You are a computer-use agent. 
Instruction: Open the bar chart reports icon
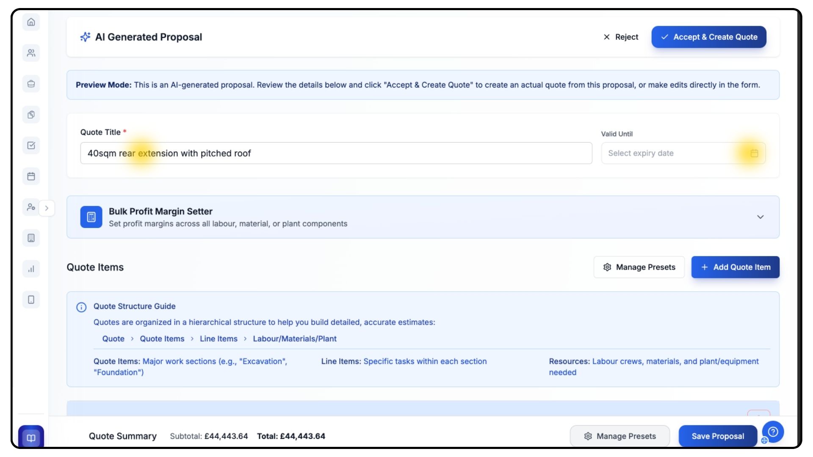31,269
